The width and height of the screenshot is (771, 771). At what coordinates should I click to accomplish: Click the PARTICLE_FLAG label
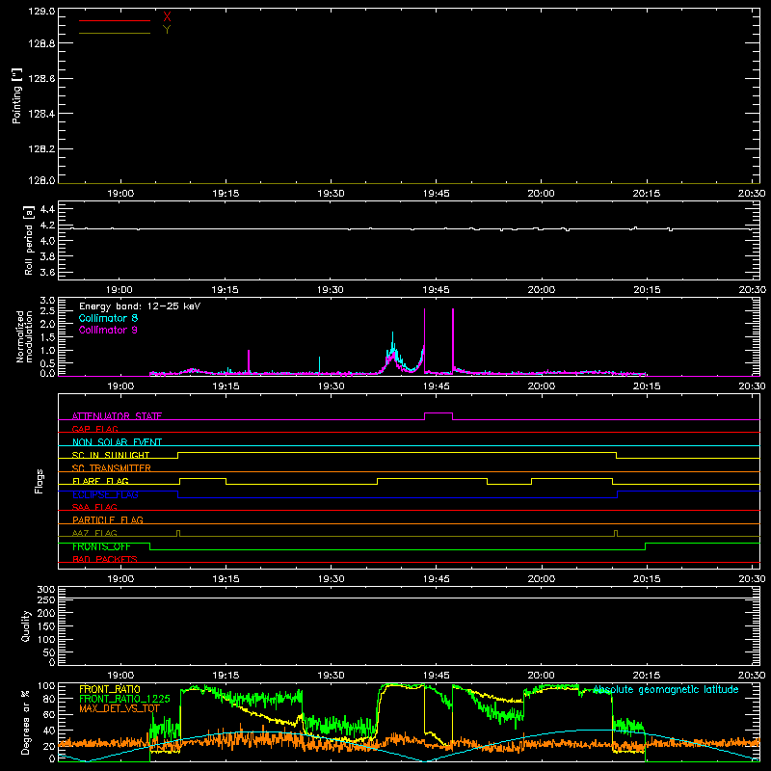(108, 519)
